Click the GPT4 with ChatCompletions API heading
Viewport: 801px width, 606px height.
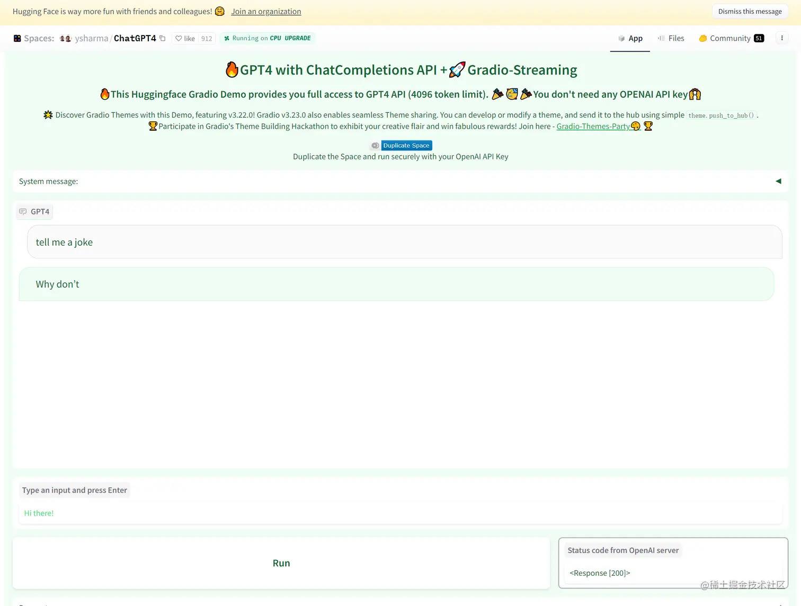click(x=401, y=70)
